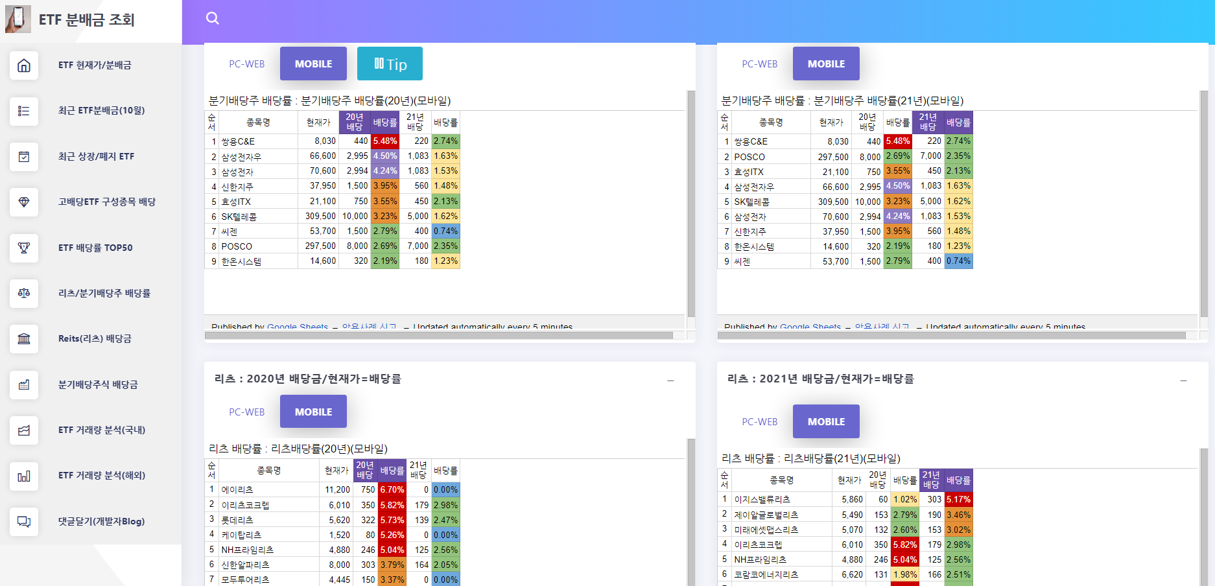Viewport: 1215px width, 586px height.
Task: Select MOBILE tab in 21년 분기배당주 panel
Action: click(x=826, y=64)
